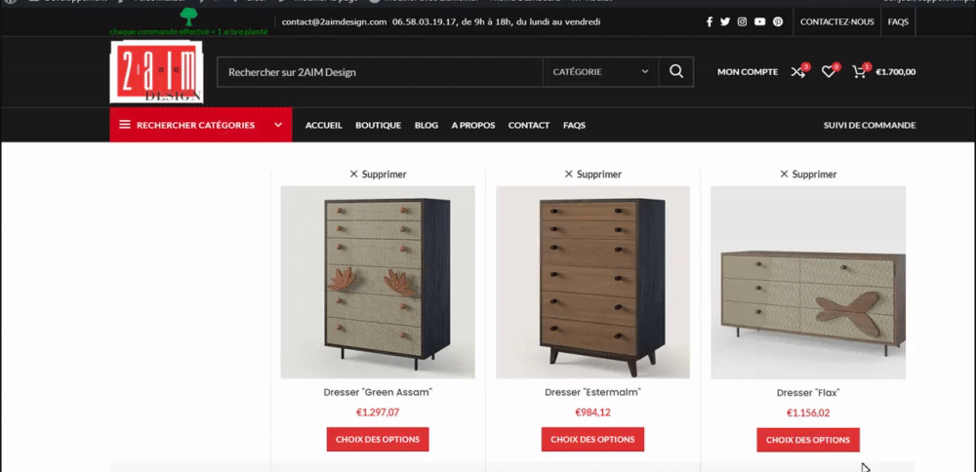Image resolution: width=976 pixels, height=472 pixels.
Task: Open the YouTube social icon
Action: tap(760, 21)
